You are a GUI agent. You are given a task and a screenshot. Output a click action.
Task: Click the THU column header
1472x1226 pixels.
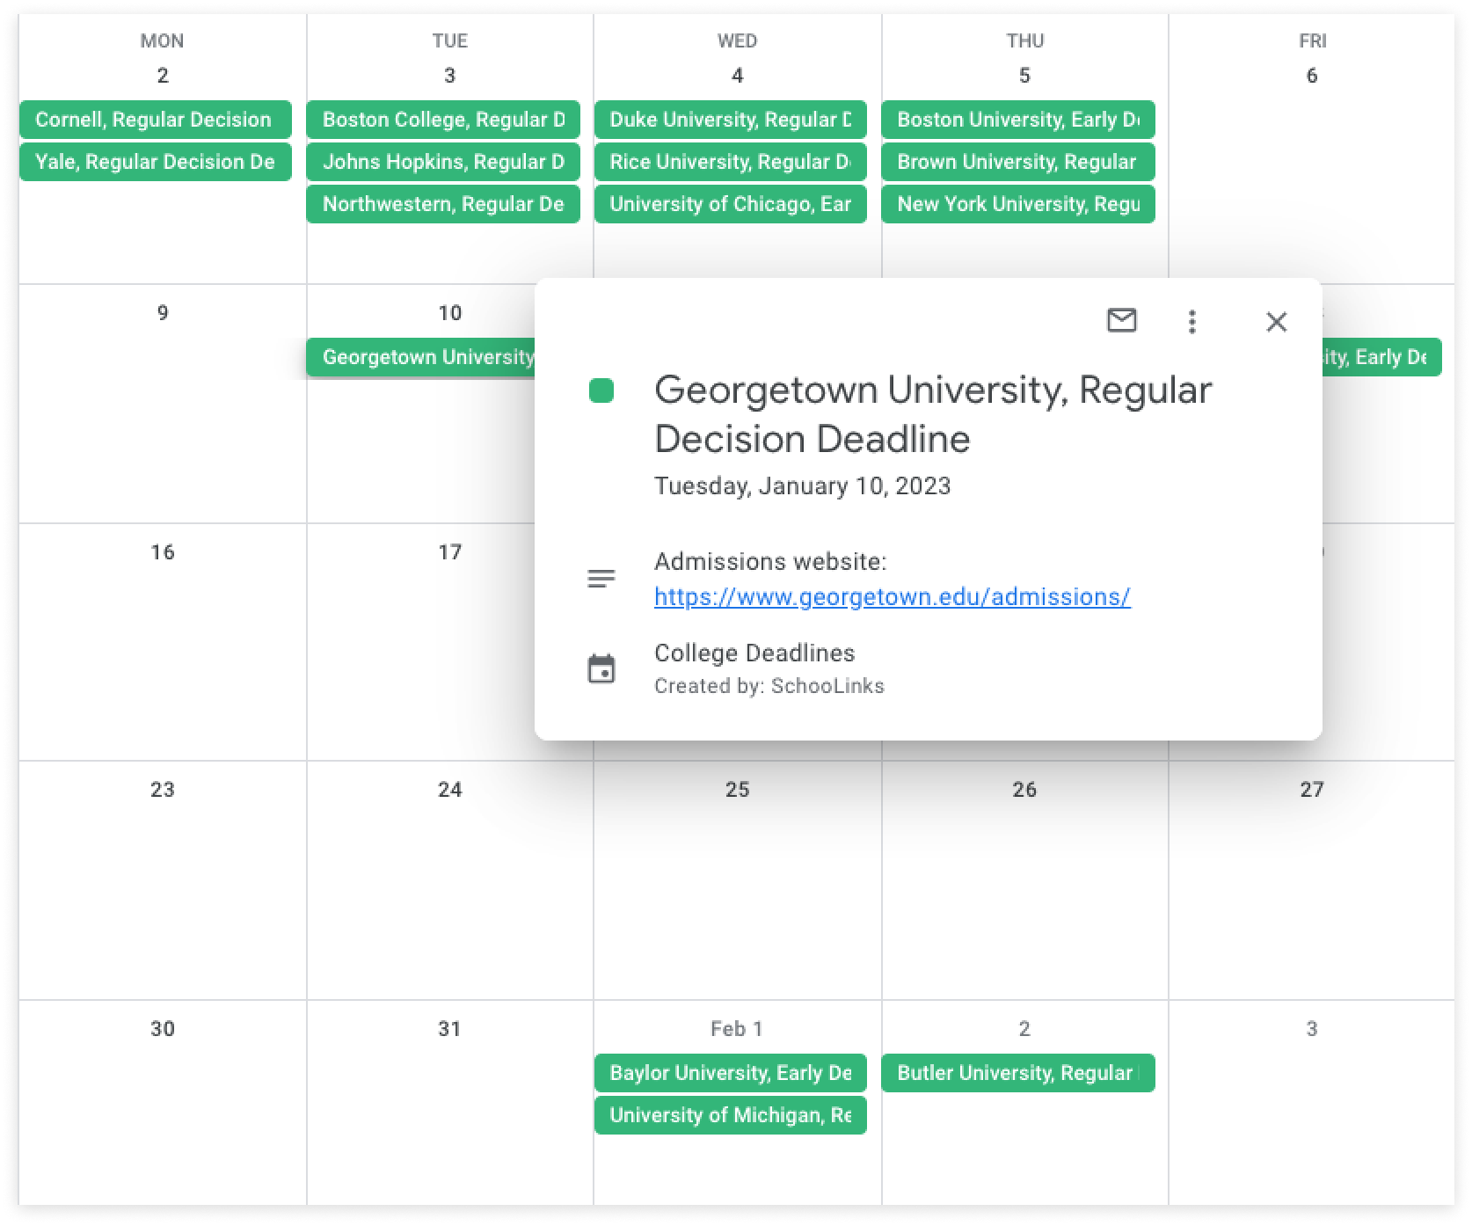pos(1025,40)
